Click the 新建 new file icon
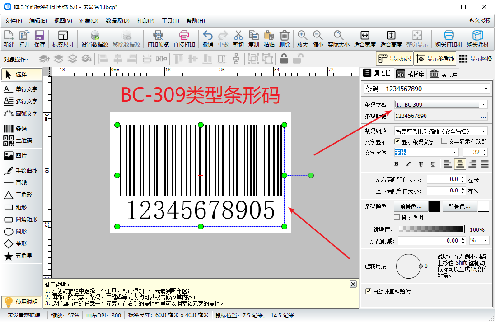Screen dimensions: 495x322 click(x=9, y=39)
